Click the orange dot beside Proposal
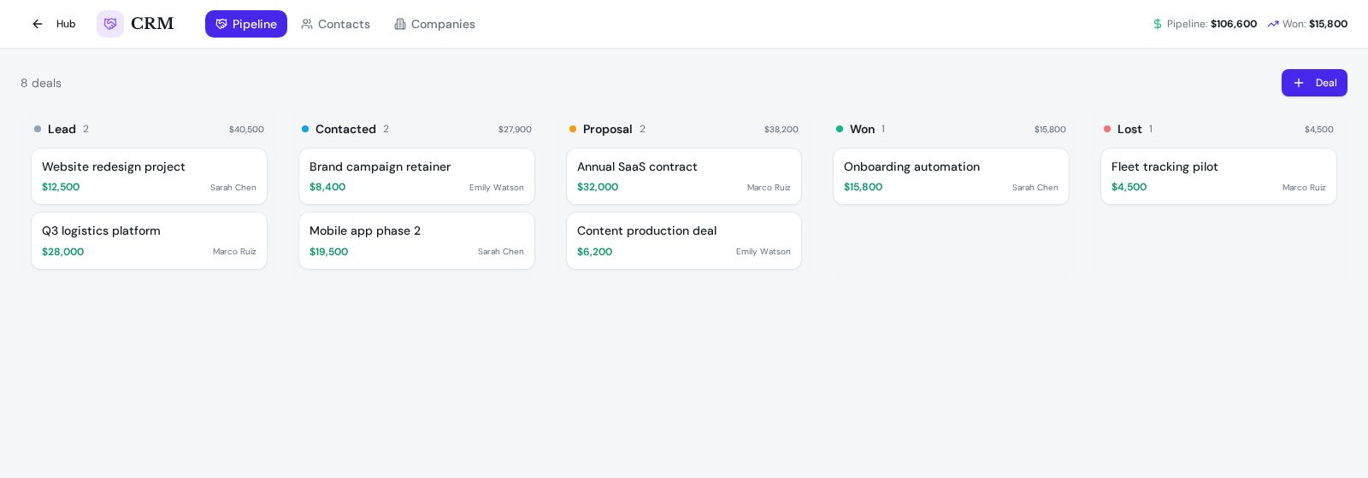Image resolution: width=1368 pixels, height=478 pixels. tap(573, 129)
